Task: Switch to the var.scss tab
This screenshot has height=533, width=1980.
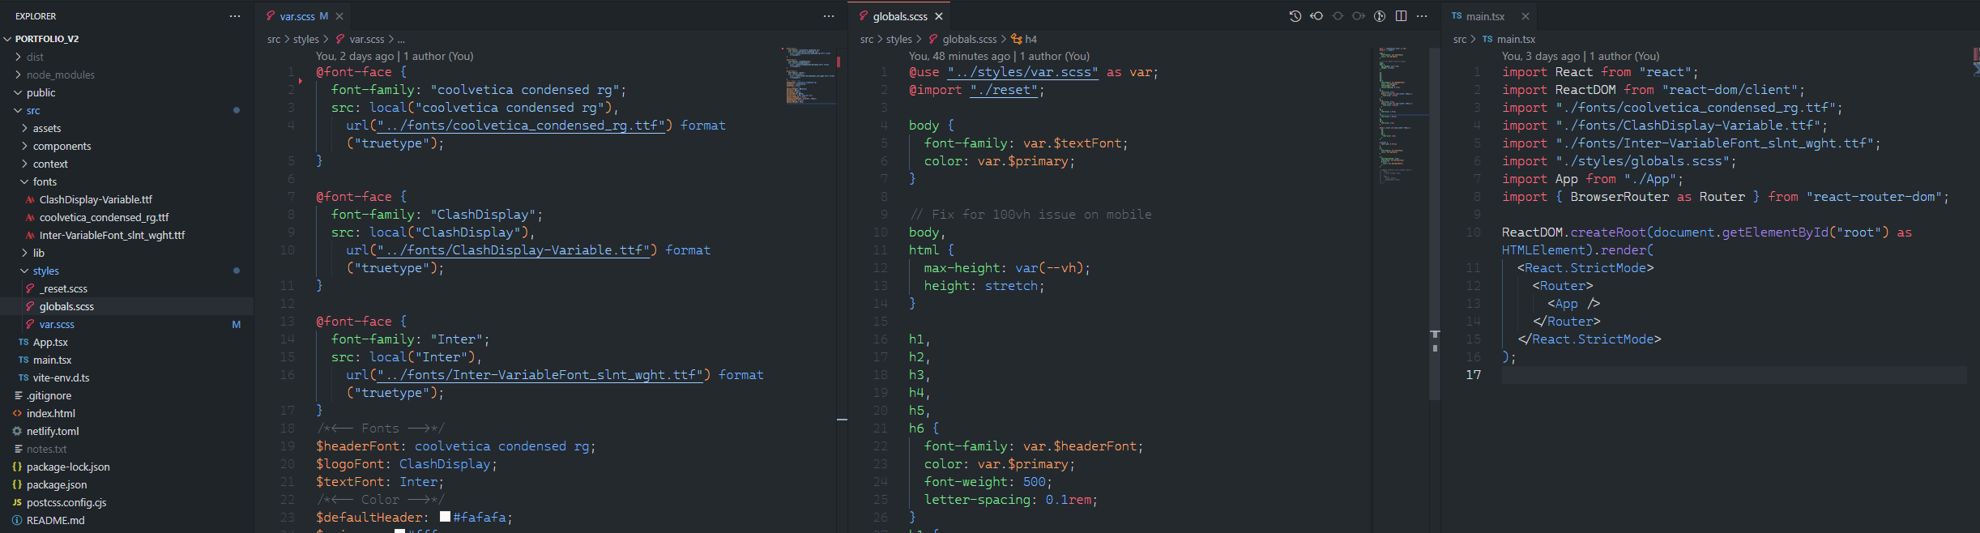Action: 297,16
